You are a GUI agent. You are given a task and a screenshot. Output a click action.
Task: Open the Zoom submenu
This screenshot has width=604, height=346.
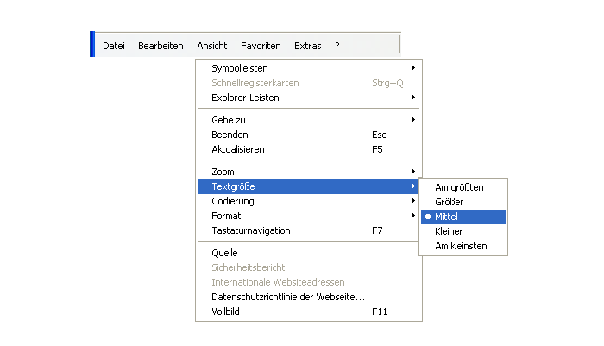click(x=309, y=172)
